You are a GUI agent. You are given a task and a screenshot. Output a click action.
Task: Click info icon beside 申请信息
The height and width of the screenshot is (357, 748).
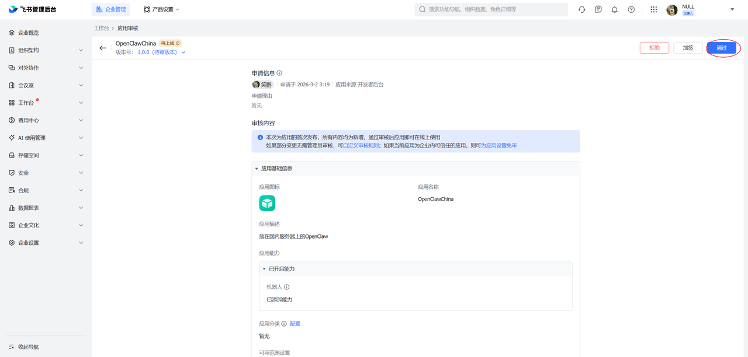279,73
